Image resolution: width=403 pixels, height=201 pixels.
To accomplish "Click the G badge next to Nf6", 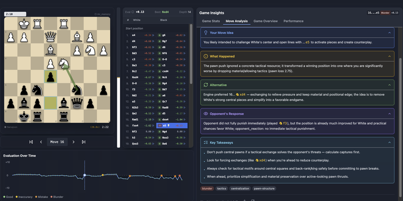I will pyautogui.click(x=159, y=53).
